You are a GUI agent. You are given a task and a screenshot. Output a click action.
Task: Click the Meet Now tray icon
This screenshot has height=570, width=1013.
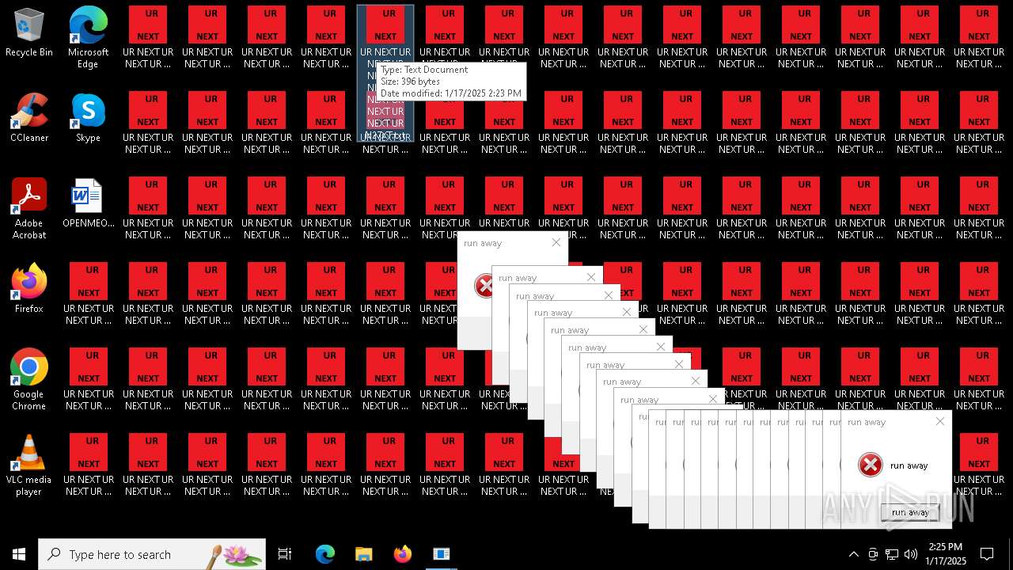873,554
